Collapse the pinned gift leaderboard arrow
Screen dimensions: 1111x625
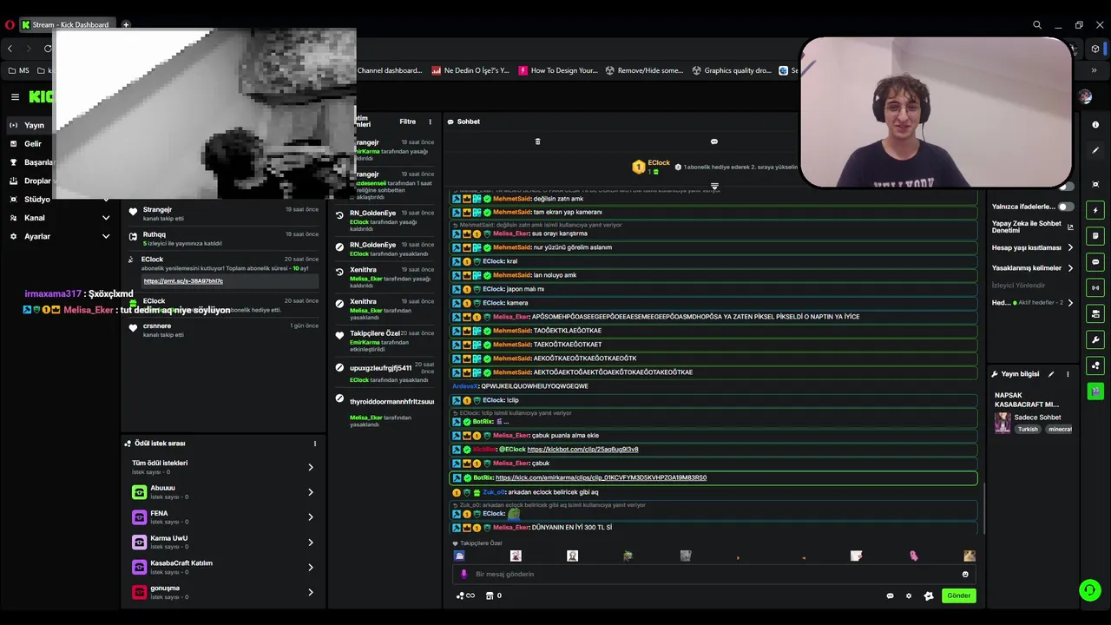pos(714,186)
